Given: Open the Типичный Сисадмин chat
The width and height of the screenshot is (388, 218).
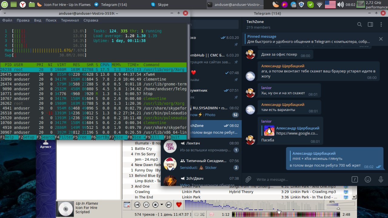Looking at the screenshot, I should click(x=201, y=164).
